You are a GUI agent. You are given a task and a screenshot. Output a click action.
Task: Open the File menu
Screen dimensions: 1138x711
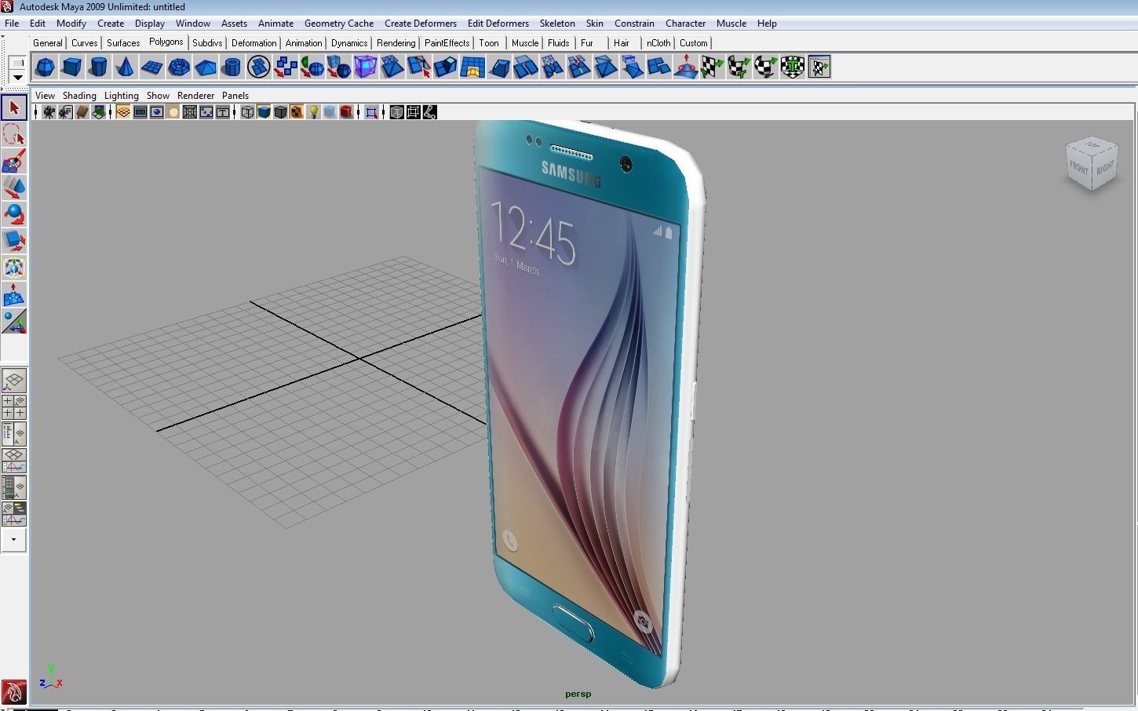click(12, 24)
